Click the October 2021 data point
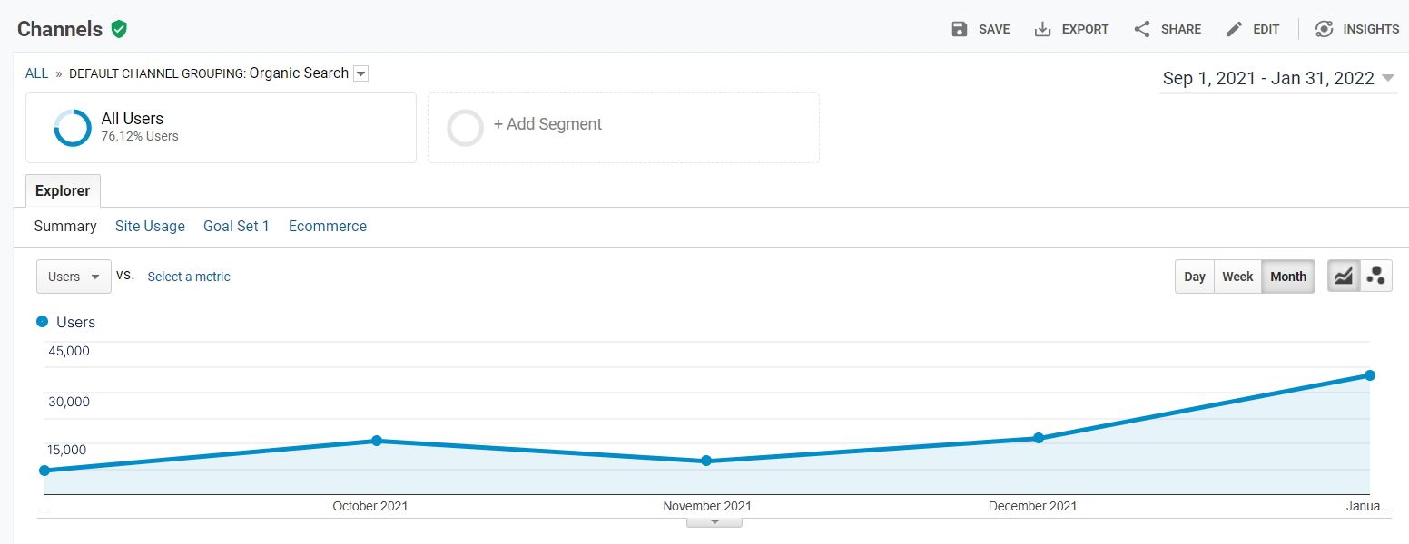Viewport: 1409px width, 544px height. [377, 441]
